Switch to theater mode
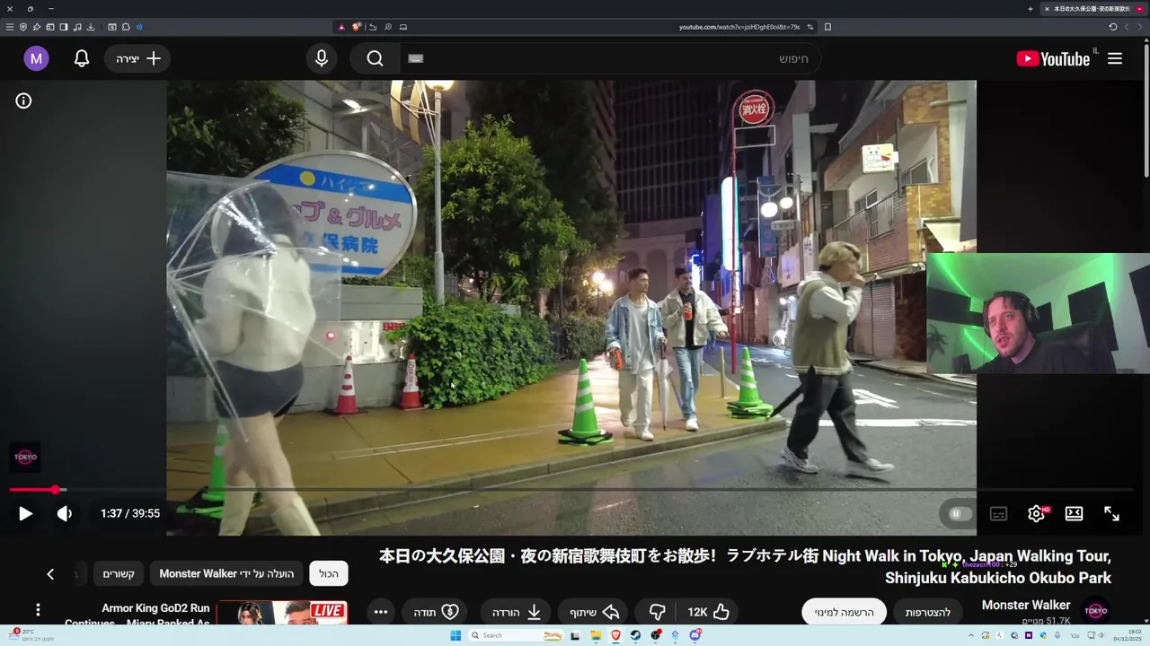Image resolution: width=1150 pixels, height=646 pixels. coord(1074,514)
